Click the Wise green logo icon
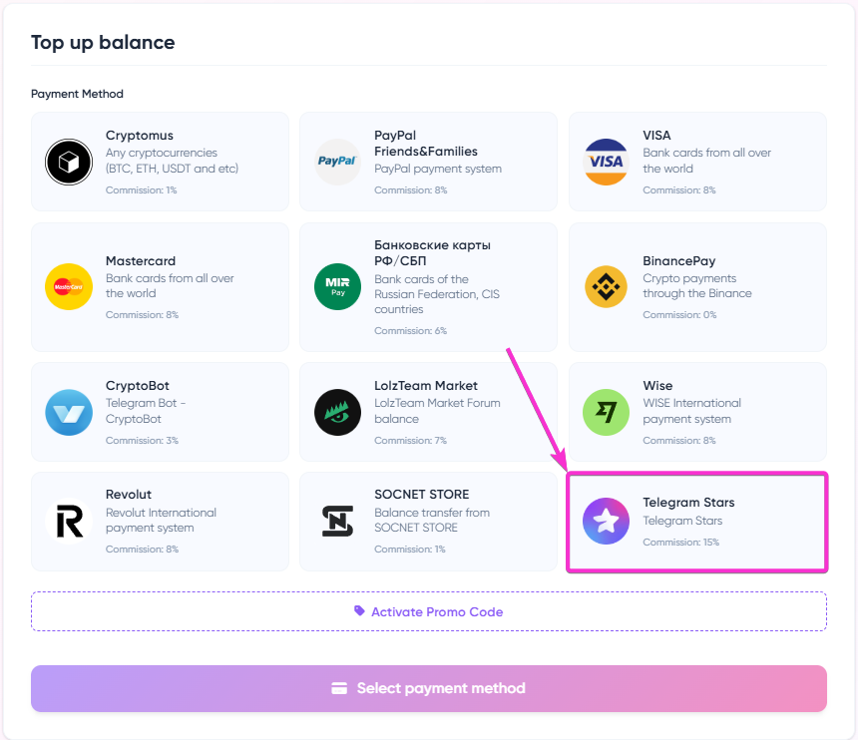858x740 pixels. pos(606,413)
